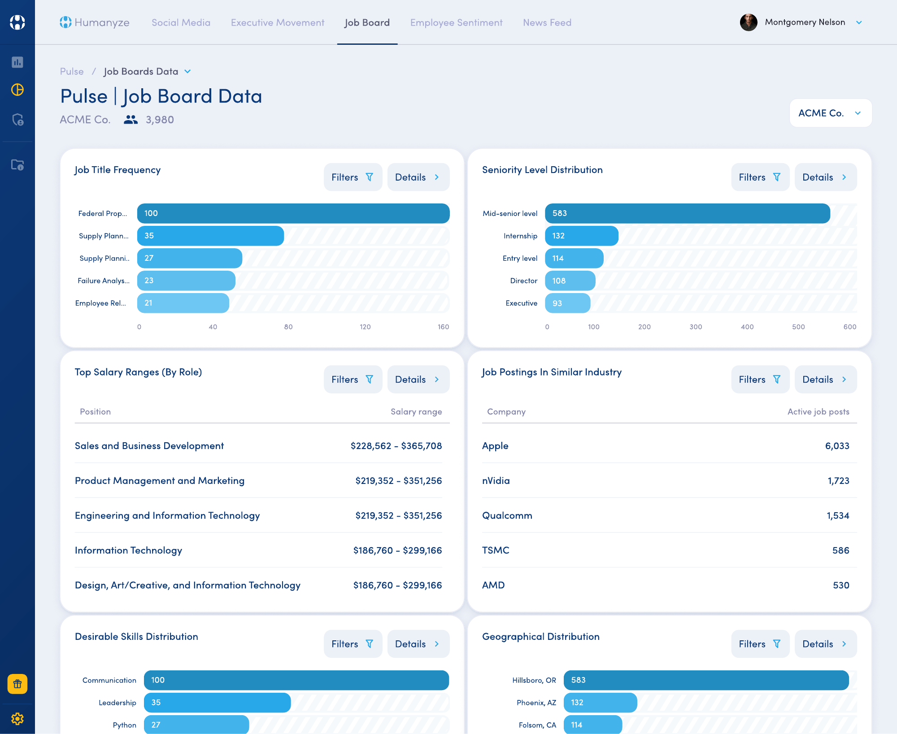Switch to the Employee Sentiment tab

point(457,22)
